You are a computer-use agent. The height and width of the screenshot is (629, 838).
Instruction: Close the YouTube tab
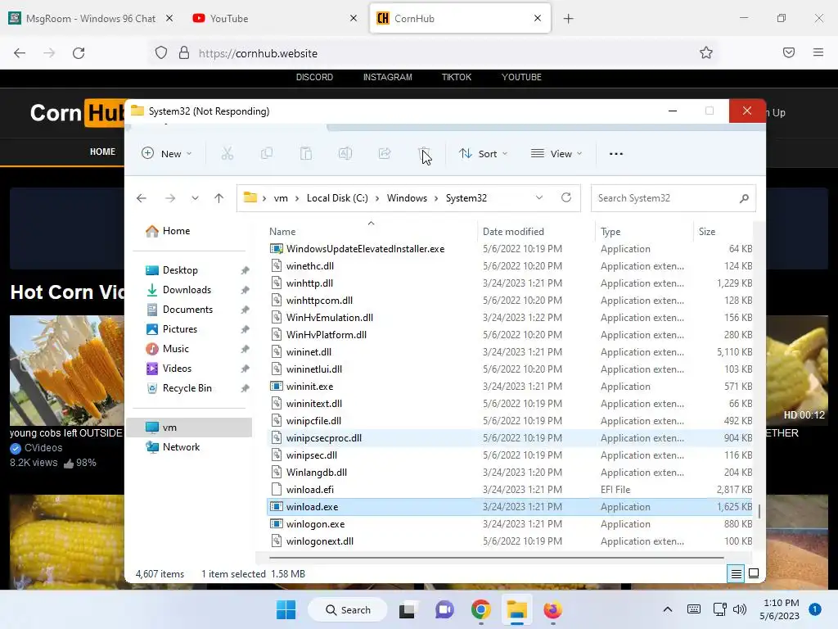click(354, 18)
